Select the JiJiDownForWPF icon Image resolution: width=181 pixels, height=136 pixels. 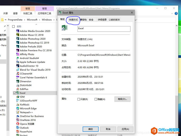pyautogui.click(x=18, y=100)
